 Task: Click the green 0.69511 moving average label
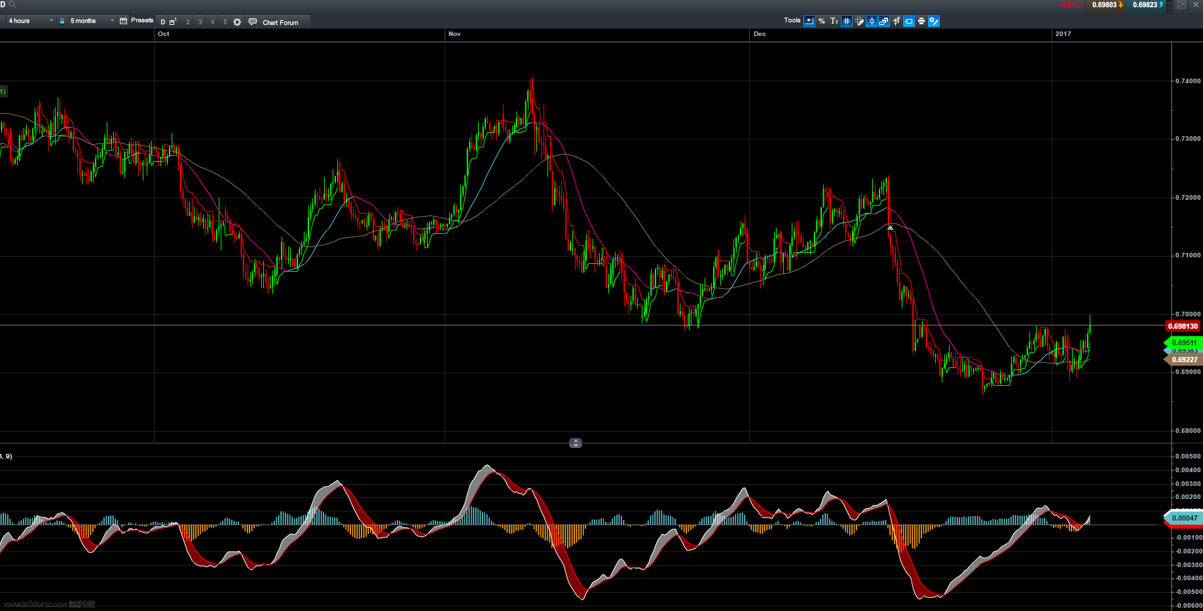[1183, 343]
